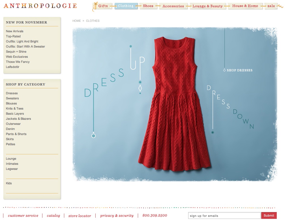Screen dimensions: 296x220
Task: Open the Shoes tab
Action: 148,6
